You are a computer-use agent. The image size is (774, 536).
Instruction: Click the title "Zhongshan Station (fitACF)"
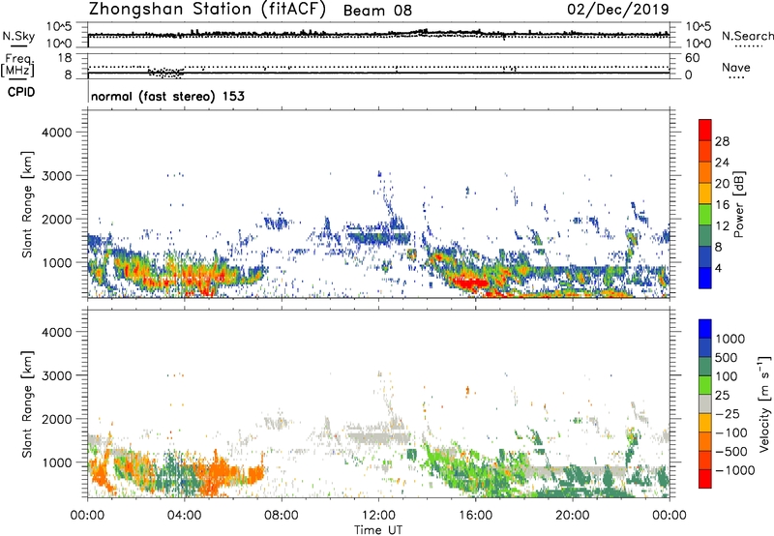coord(207,9)
